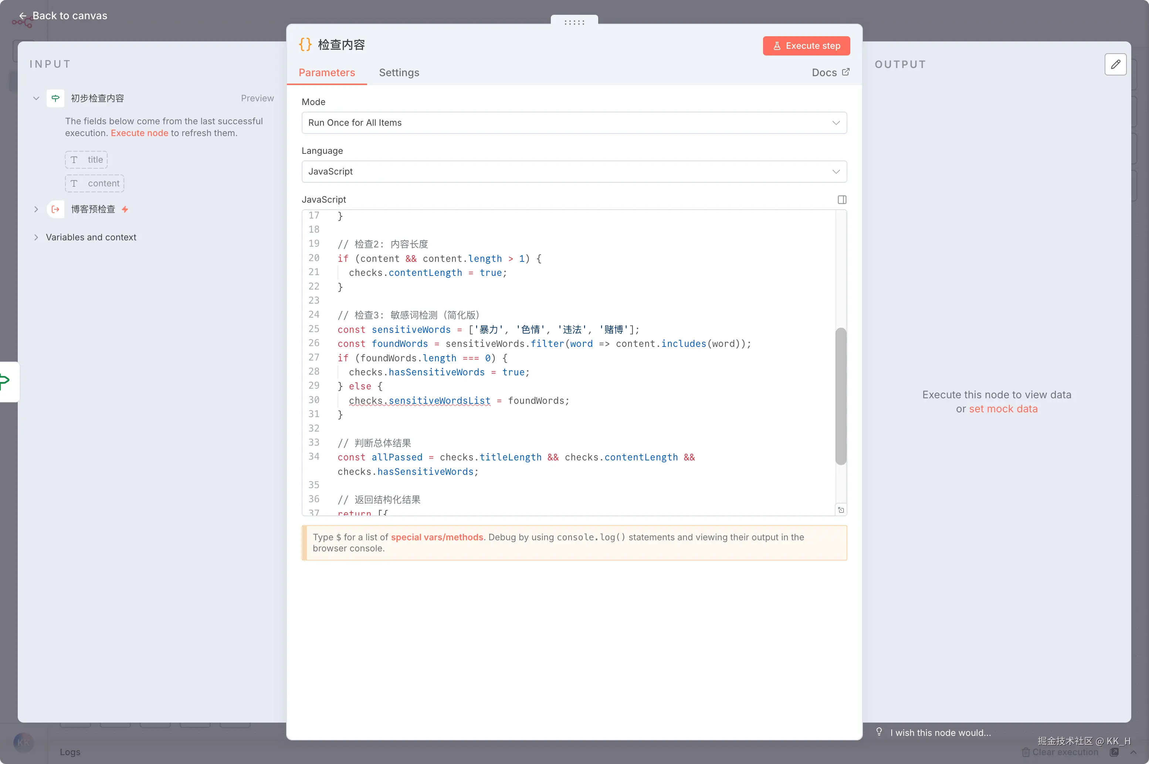Click the Docs external link icon
The height and width of the screenshot is (764, 1149).
click(x=845, y=72)
